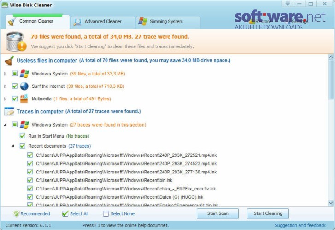Click the Recommended selection link
The width and height of the screenshot is (335, 230).
[35, 213]
